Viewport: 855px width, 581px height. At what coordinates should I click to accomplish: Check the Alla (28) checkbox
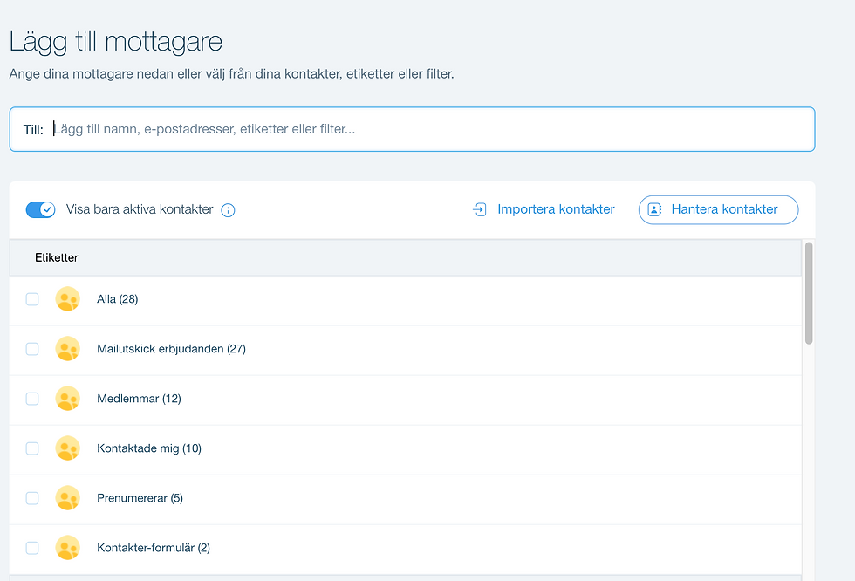click(32, 298)
